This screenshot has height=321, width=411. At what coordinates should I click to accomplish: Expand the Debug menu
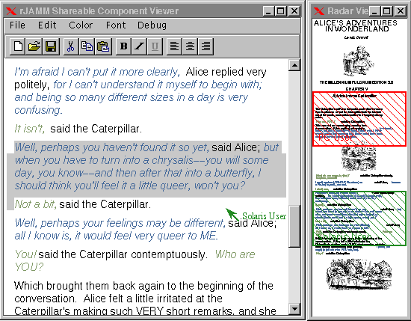pyautogui.click(x=152, y=25)
